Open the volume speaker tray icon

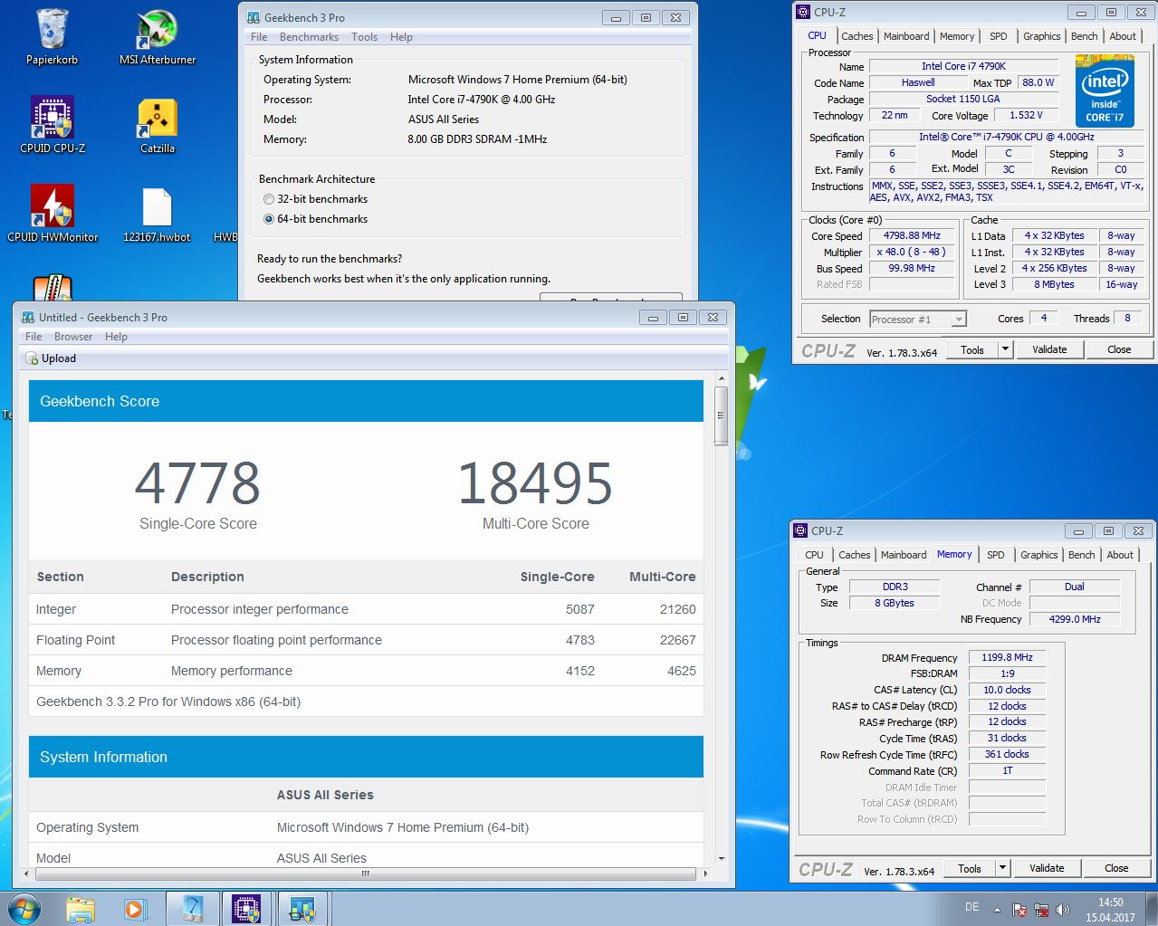tap(1062, 910)
